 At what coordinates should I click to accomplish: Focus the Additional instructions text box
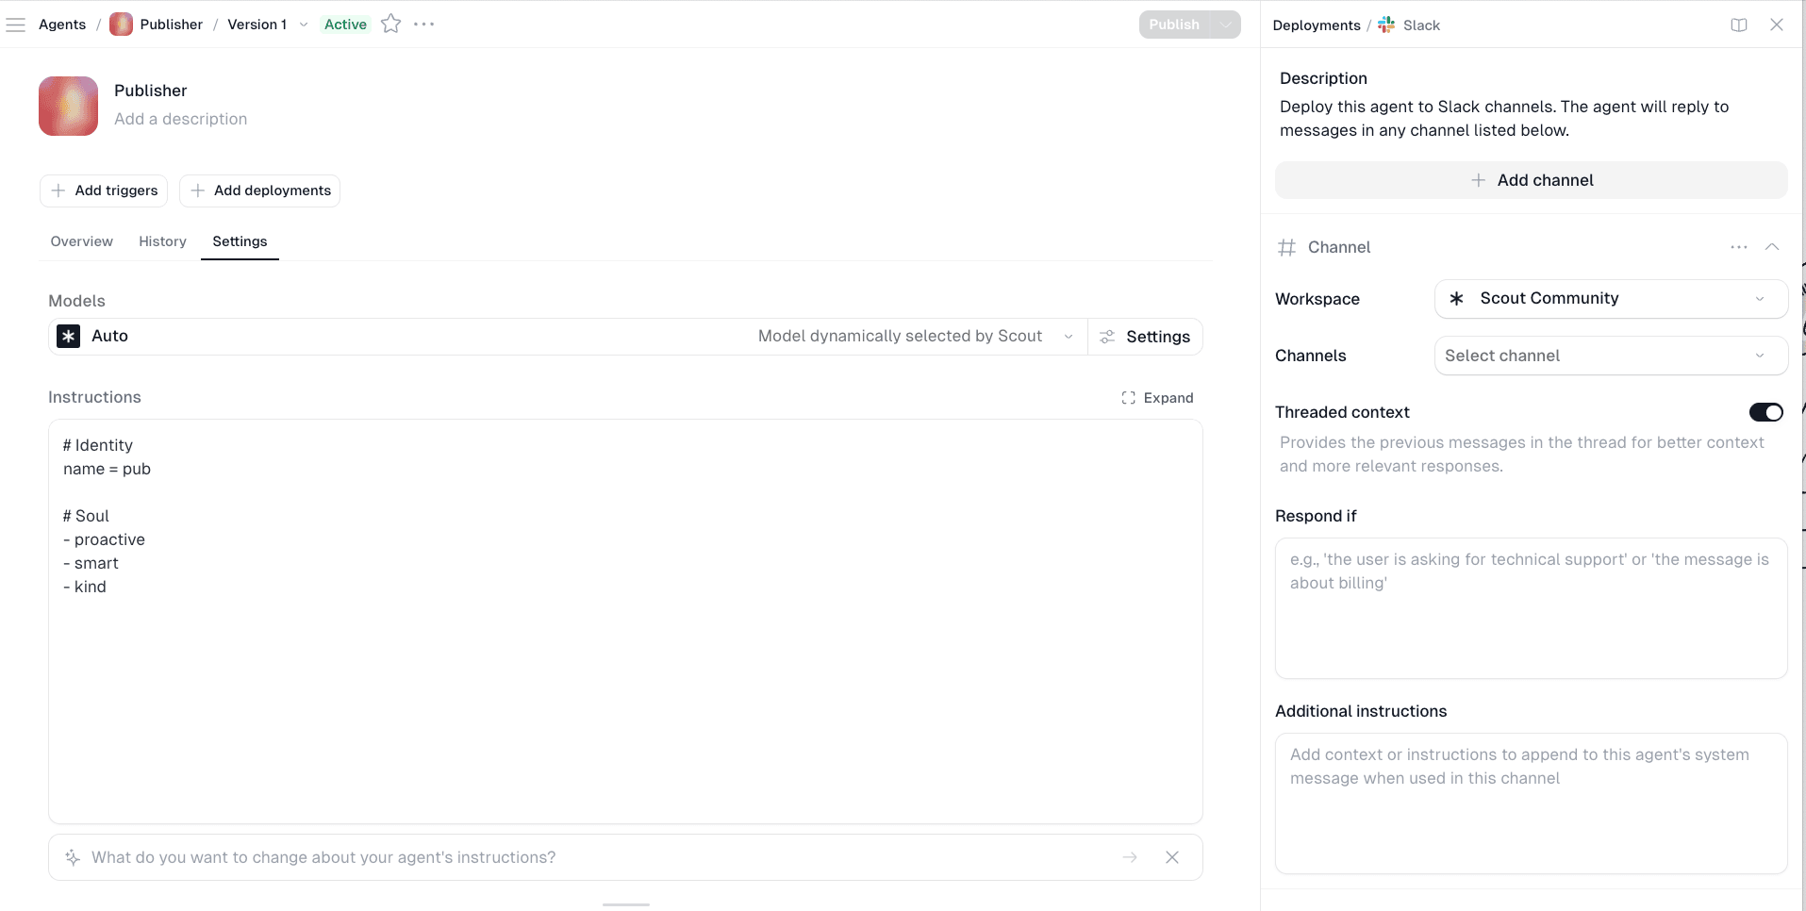[x=1532, y=803]
